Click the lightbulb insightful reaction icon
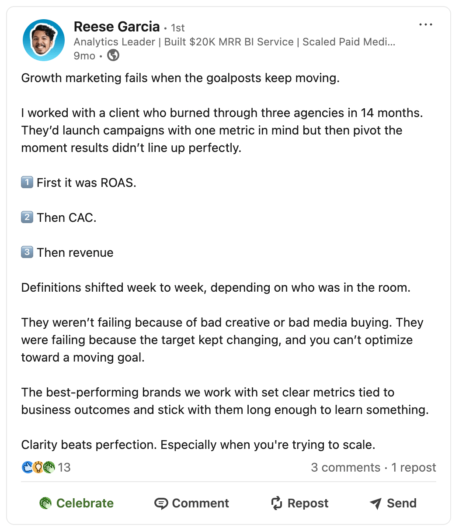Viewport: 459px width, 531px height. point(38,467)
